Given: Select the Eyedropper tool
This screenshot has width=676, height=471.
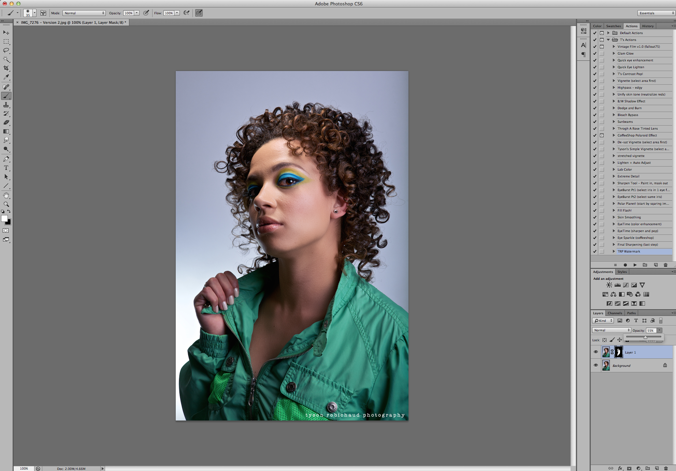Looking at the screenshot, I should pos(6,77).
